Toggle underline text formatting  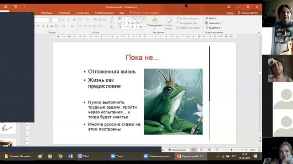(43, 26)
